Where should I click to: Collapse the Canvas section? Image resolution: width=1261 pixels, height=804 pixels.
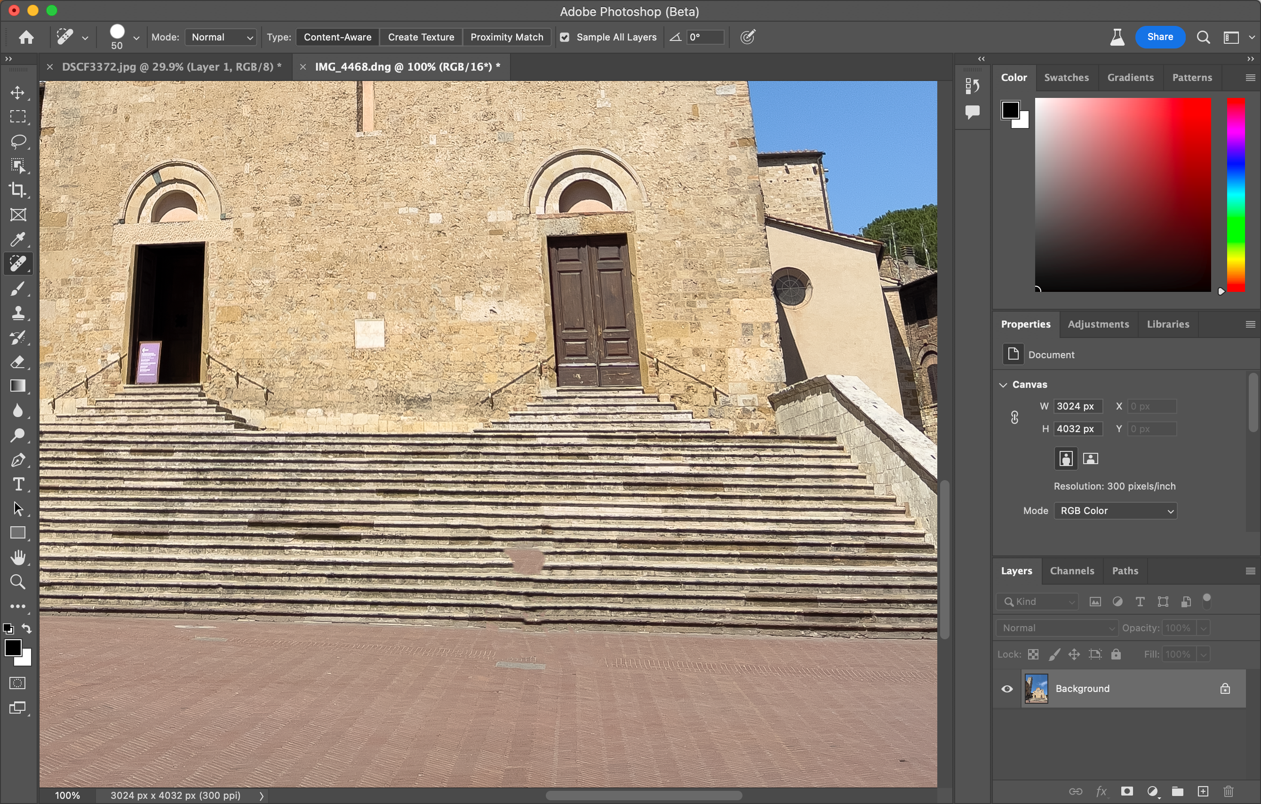(1003, 385)
